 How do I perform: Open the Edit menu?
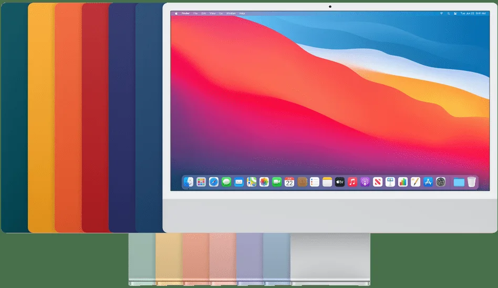[204, 13]
